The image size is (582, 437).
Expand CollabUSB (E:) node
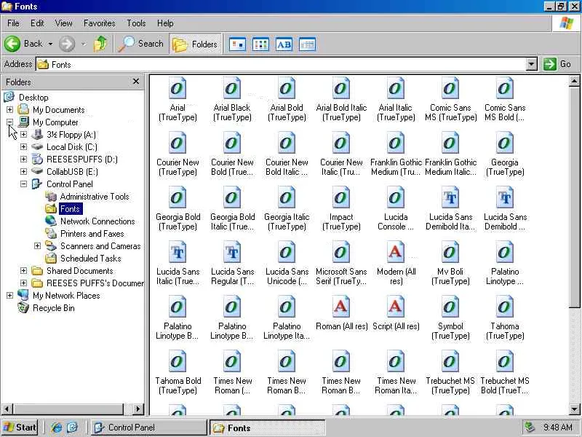click(x=23, y=171)
